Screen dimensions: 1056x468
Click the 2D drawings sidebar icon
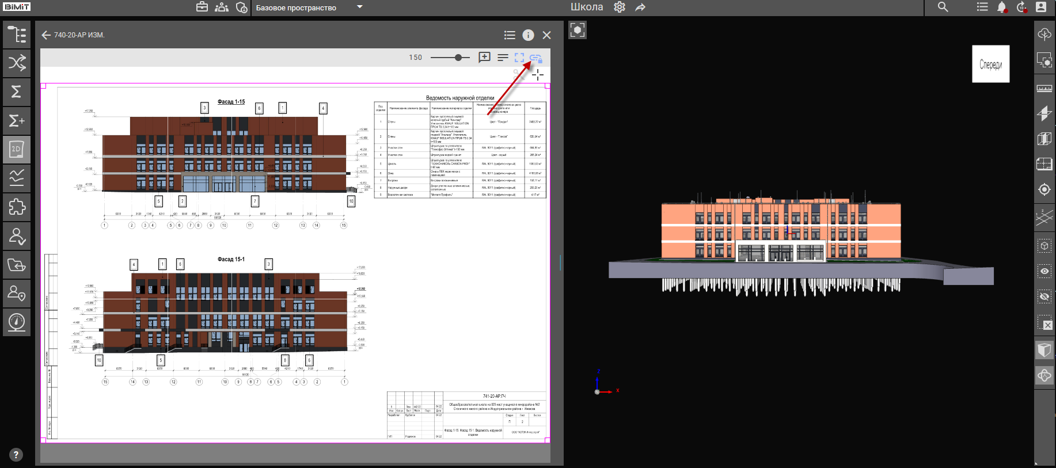17,150
